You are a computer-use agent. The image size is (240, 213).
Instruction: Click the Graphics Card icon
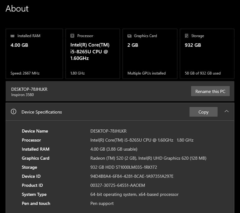(x=129, y=36)
